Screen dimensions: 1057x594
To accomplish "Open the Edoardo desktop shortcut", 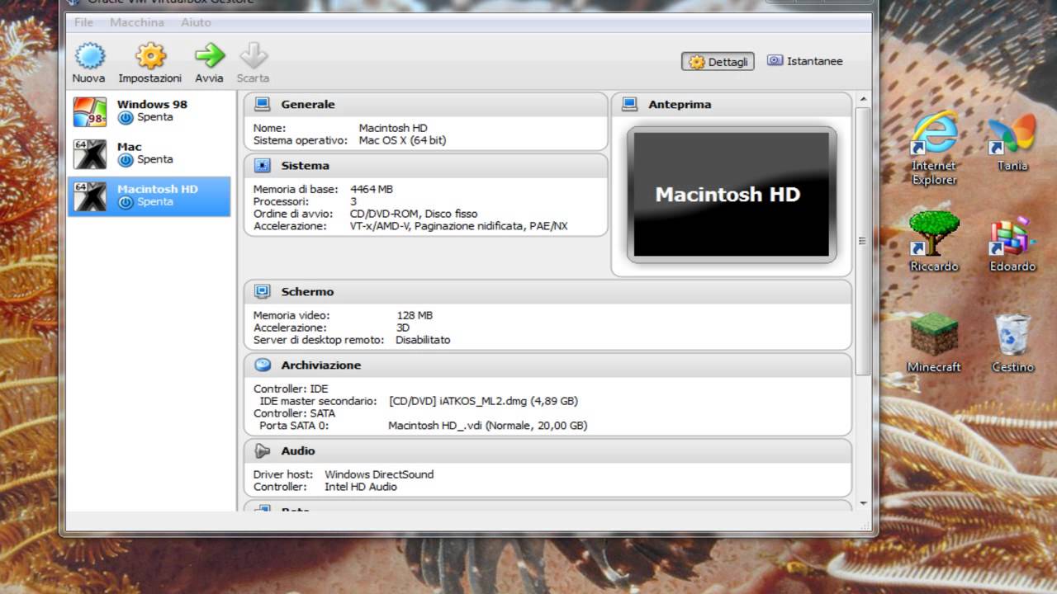I will tap(1012, 243).
